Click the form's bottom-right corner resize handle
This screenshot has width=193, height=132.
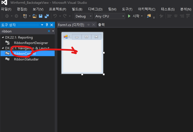[104, 74]
